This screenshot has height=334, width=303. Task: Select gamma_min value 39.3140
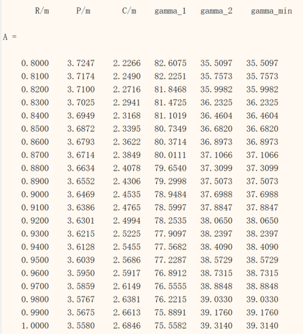[x=262, y=325]
